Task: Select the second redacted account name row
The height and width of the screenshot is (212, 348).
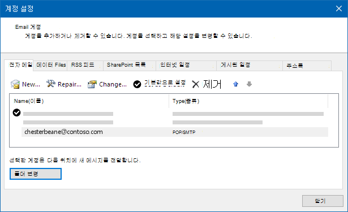Action: pos(68,122)
